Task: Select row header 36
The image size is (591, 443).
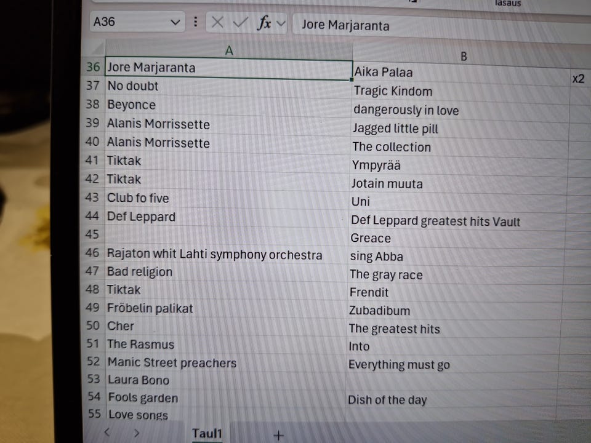Action: click(93, 67)
